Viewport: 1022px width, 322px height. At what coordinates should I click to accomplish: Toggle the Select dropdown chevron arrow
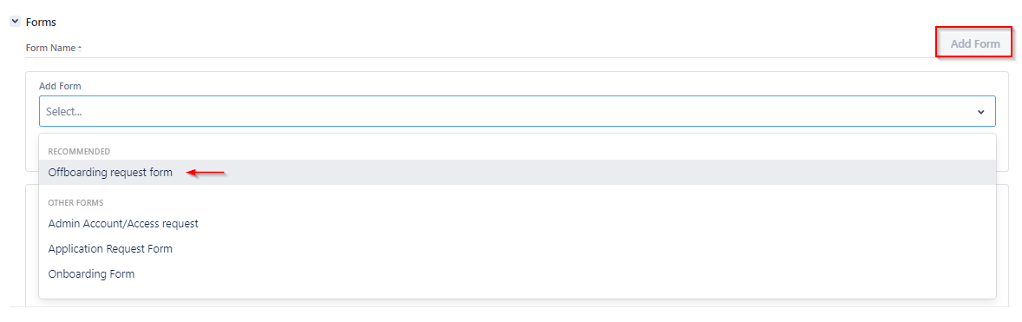tap(980, 112)
